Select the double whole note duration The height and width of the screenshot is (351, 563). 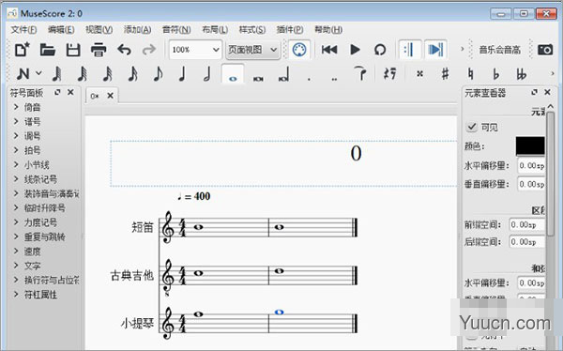pyautogui.click(x=258, y=78)
